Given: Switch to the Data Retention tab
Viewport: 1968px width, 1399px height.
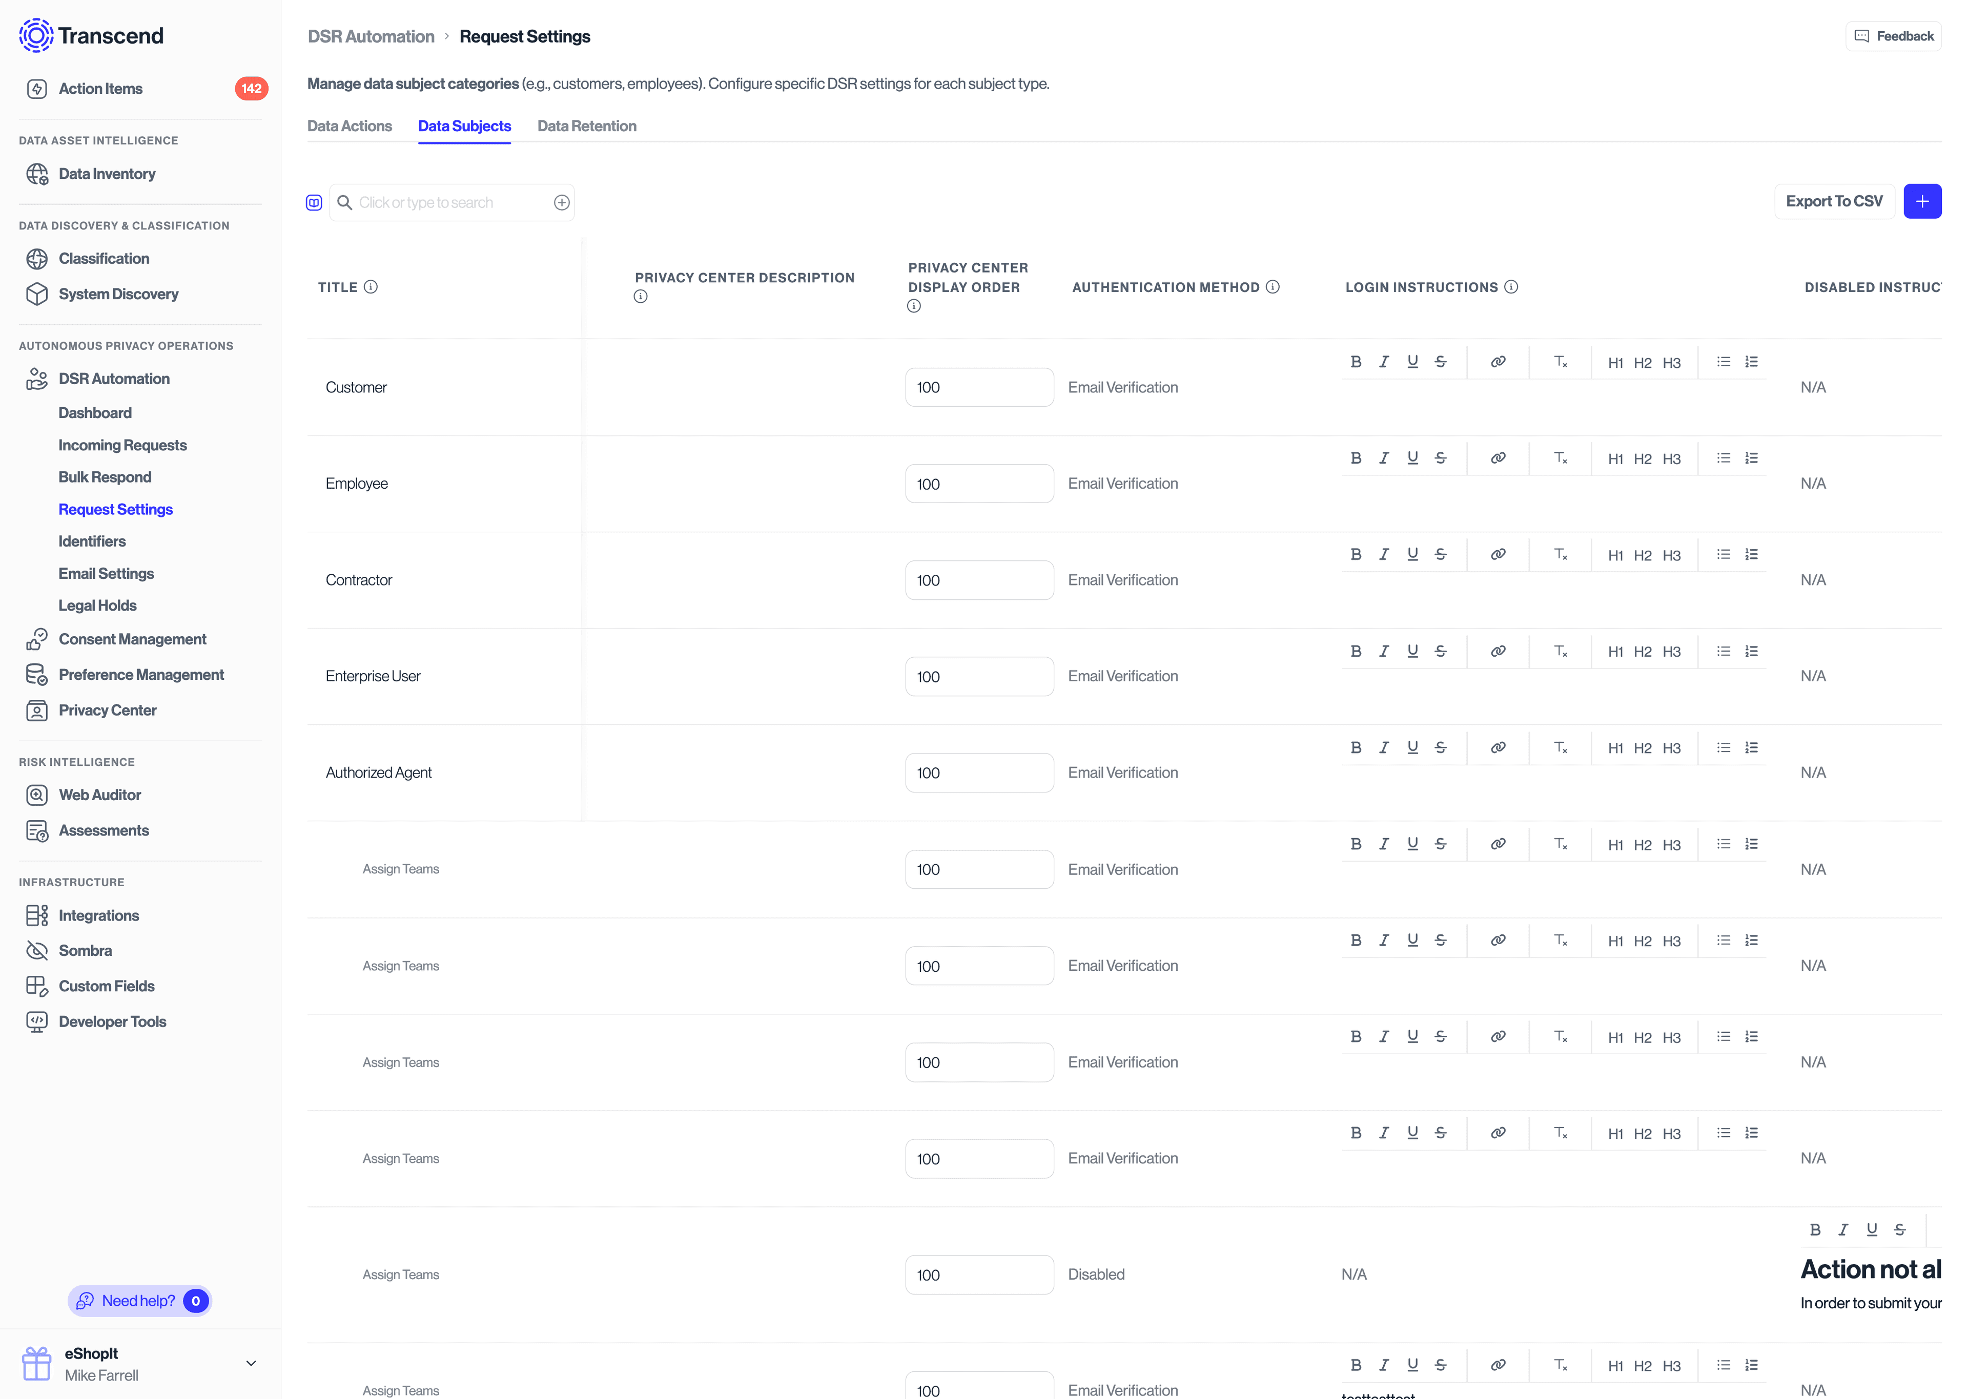Looking at the screenshot, I should point(587,126).
